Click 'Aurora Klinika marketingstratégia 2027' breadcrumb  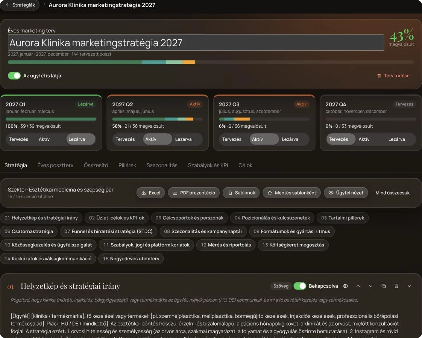[102, 5]
